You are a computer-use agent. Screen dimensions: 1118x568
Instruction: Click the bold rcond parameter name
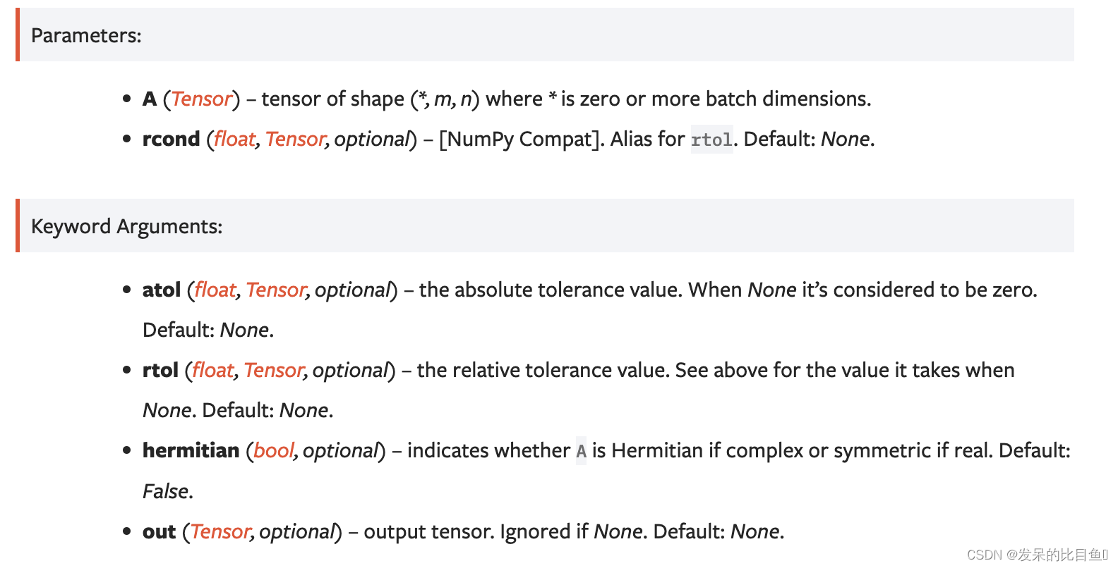(x=172, y=140)
